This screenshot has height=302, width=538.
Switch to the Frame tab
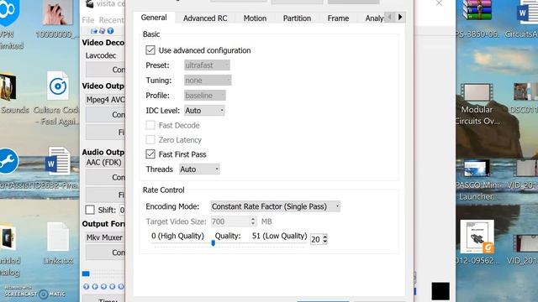[338, 18]
